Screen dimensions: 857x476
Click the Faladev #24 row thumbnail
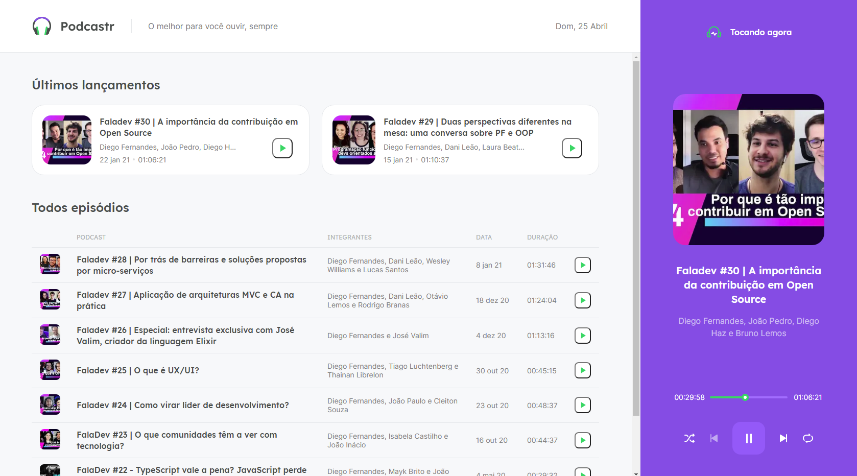pyautogui.click(x=50, y=404)
